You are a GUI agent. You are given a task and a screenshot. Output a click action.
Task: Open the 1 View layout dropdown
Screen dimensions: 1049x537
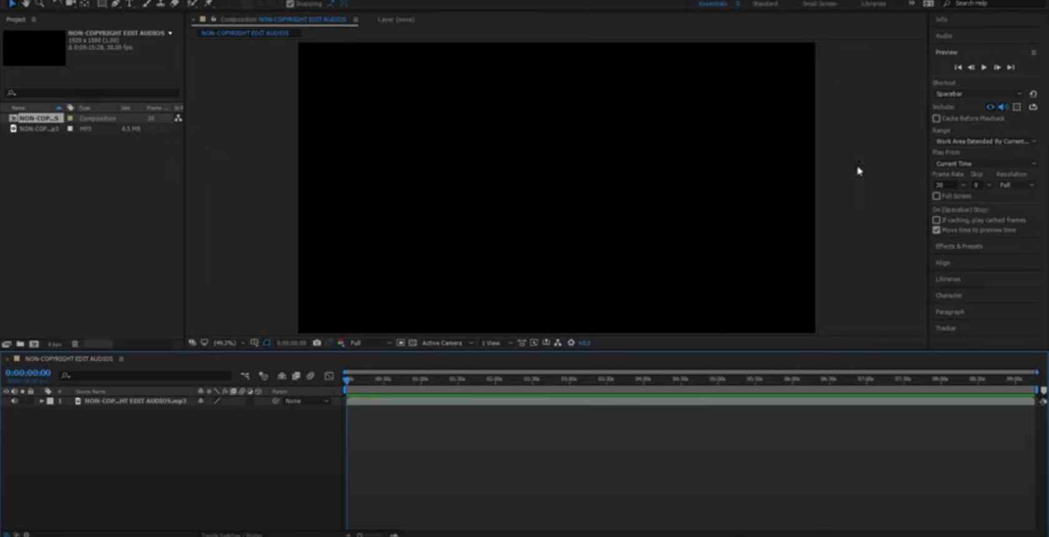(x=496, y=343)
